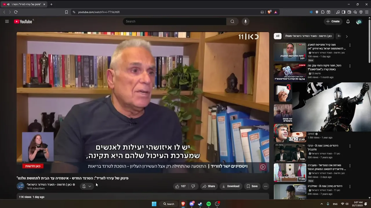This screenshot has width=371, height=208.
Task: Reload the page
Action: click(16, 12)
